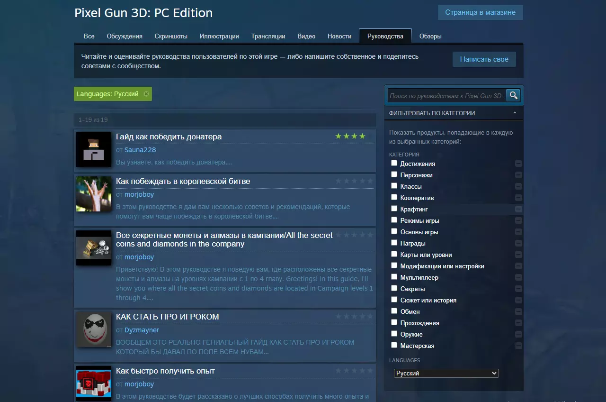
Task: Open the КАК СТАТЬ ПРО ИГРОКОМ guide
Action: pos(167,317)
